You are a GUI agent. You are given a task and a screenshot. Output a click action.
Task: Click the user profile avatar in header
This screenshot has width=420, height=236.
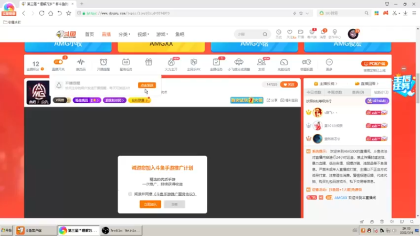tap(353, 34)
